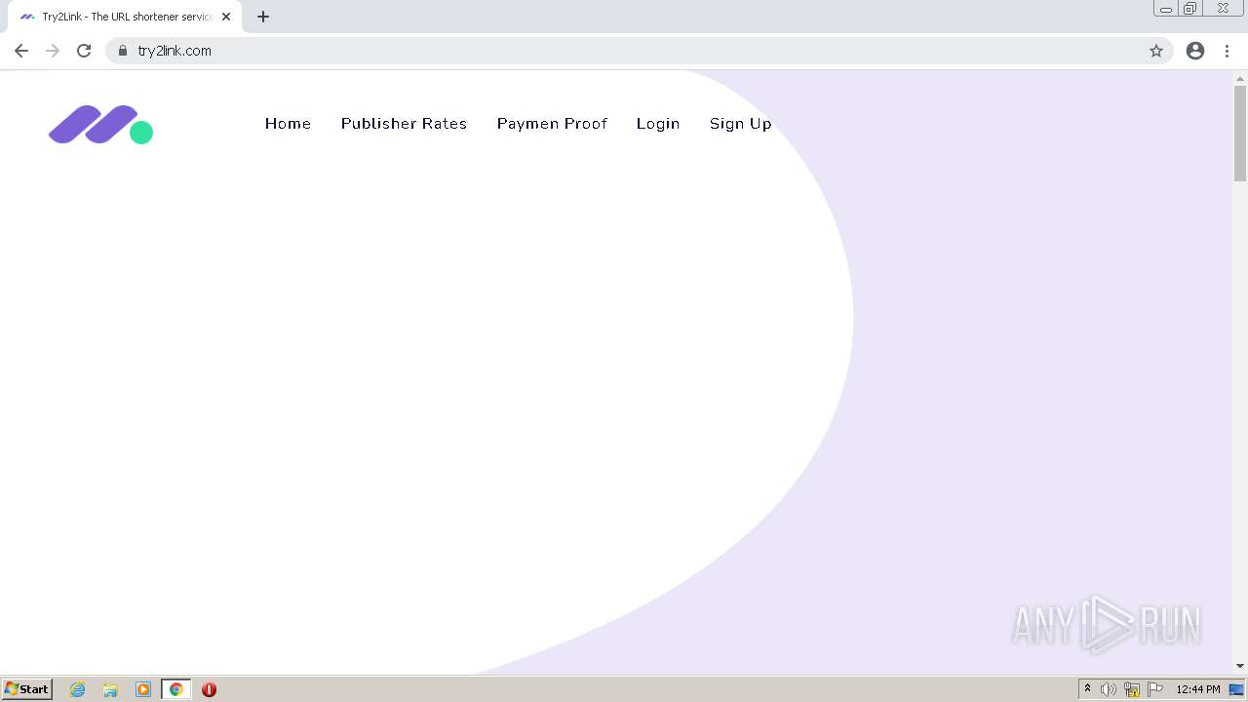Open Paymen Proof page
1248x702 pixels.
pyautogui.click(x=552, y=124)
